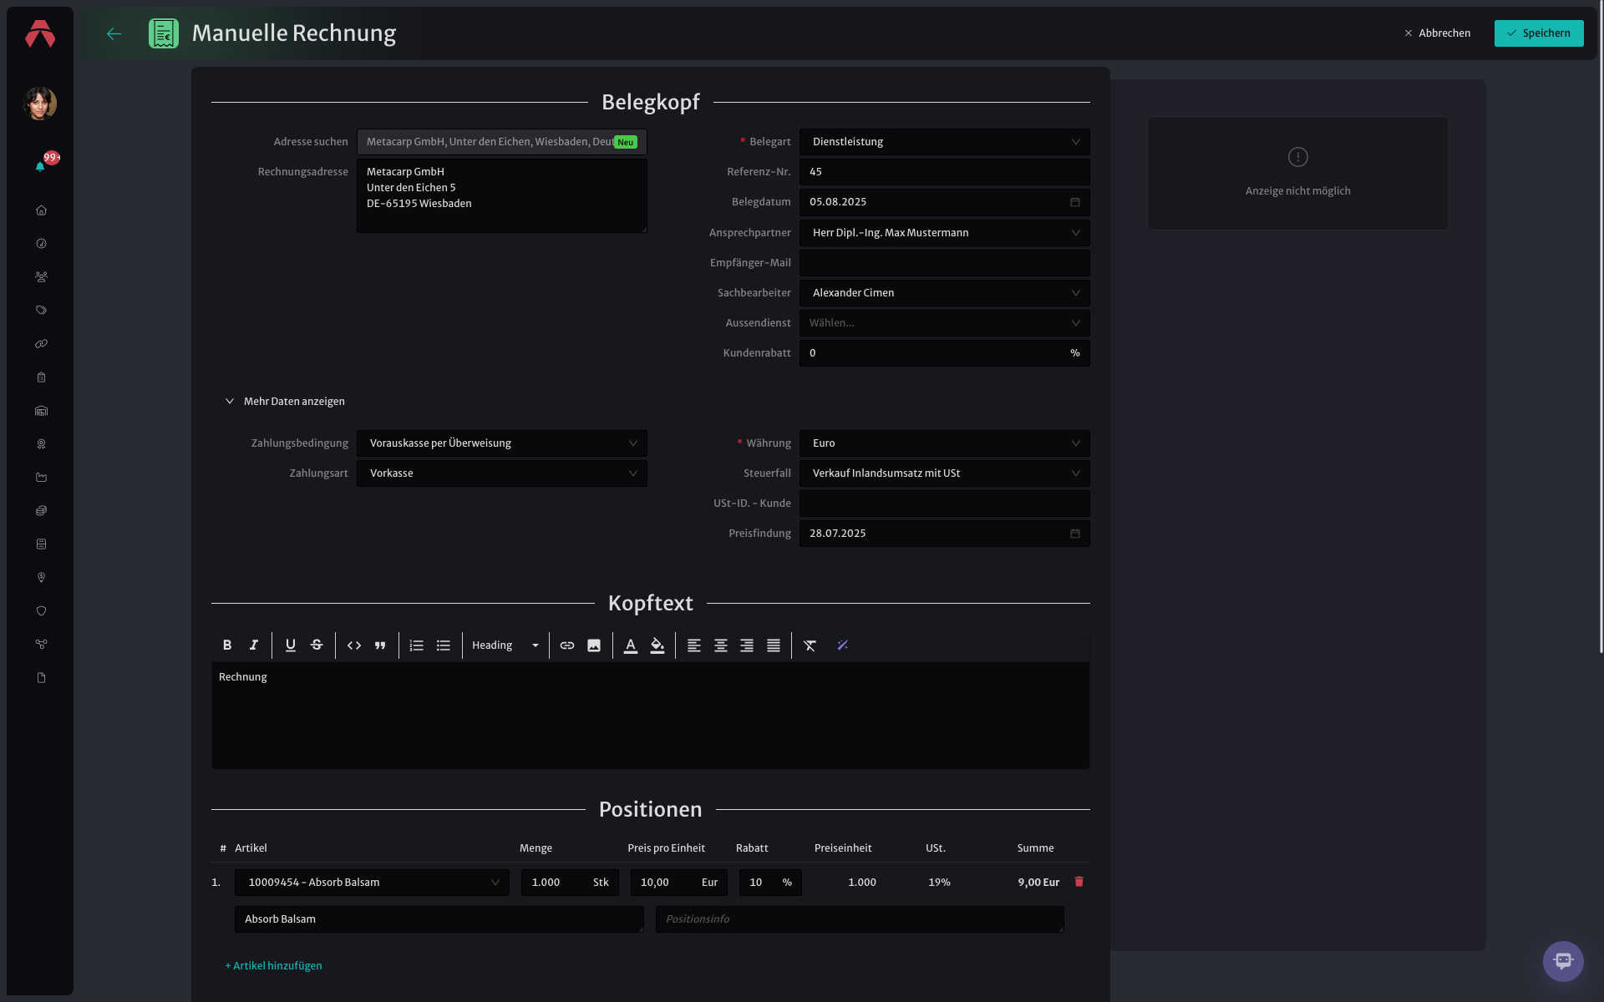Open the award ribbon icon in the sidebar
Image resolution: width=1604 pixels, height=1002 pixels.
pyautogui.click(x=41, y=444)
